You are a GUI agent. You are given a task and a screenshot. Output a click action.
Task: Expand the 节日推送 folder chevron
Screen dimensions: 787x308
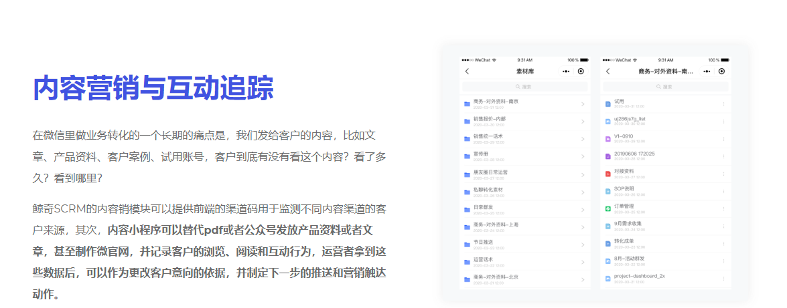tap(583, 245)
